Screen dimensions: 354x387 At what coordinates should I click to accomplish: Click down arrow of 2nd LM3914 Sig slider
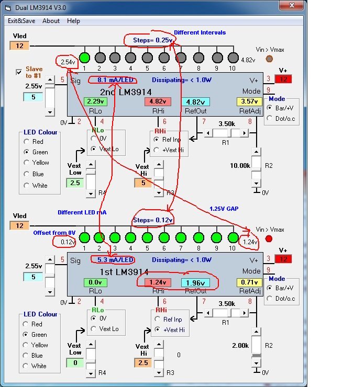(x=50, y=112)
